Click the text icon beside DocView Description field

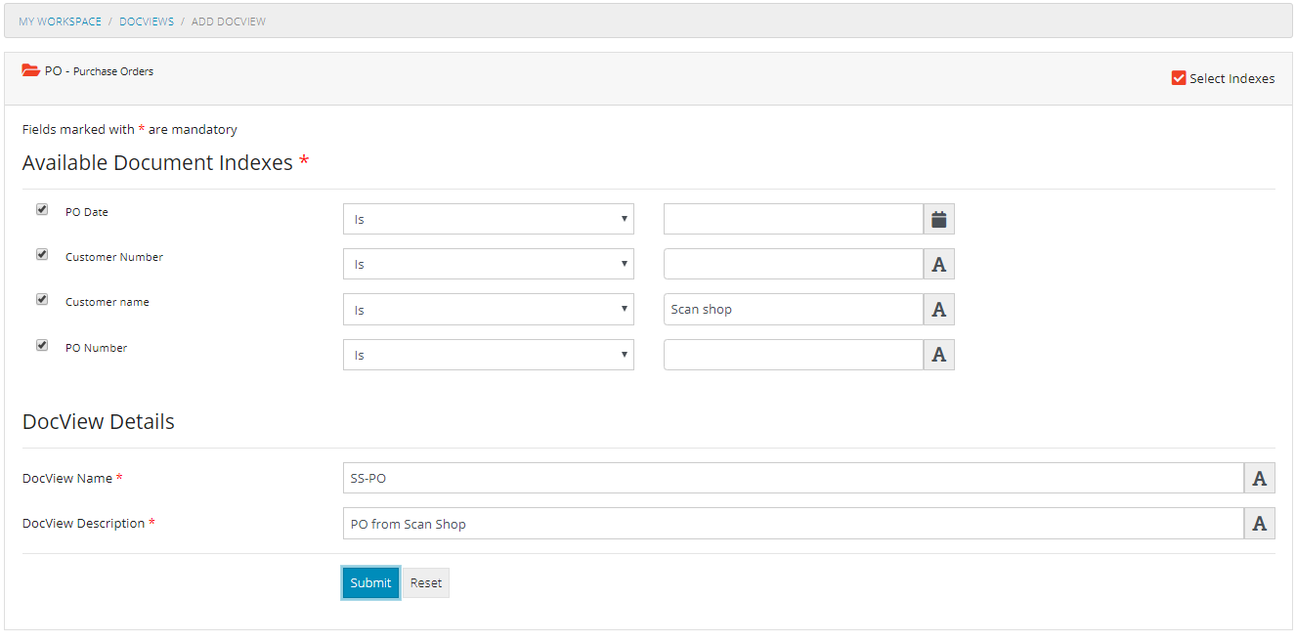(1259, 524)
